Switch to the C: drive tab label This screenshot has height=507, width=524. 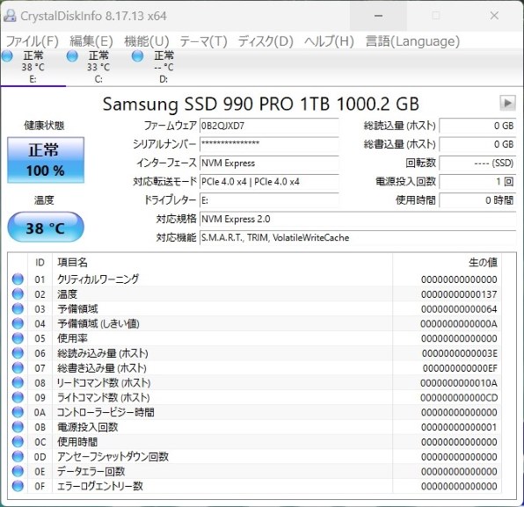pyautogui.click(x=98, y=79)
